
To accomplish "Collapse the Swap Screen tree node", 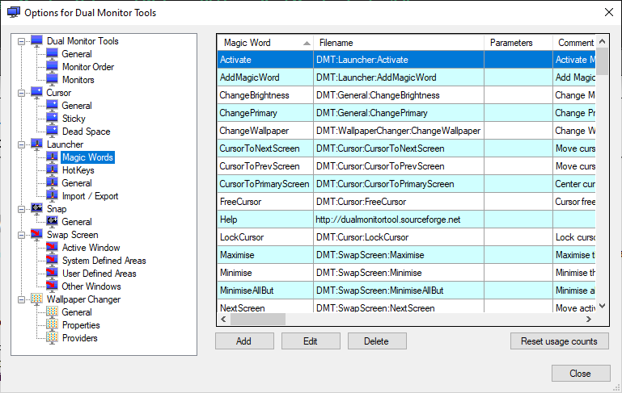I will [21, 235].
